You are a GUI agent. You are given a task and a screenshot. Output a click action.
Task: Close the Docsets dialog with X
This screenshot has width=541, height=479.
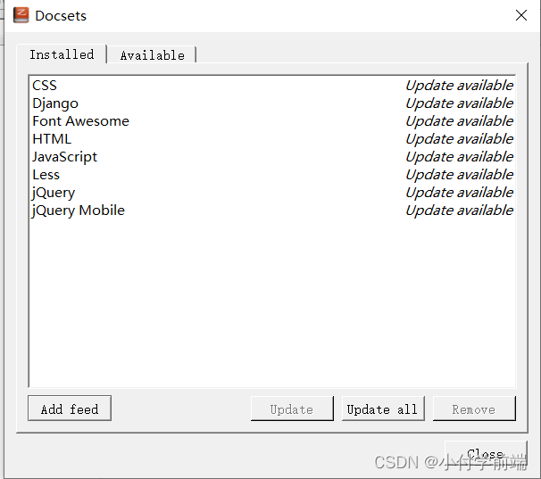point(521,15)
